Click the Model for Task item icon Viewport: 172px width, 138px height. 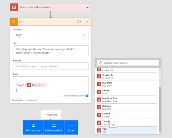click(x=99, y=100)
